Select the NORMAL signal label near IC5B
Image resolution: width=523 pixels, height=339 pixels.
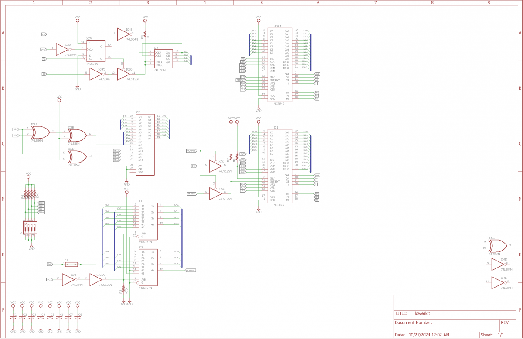point(192,150)
